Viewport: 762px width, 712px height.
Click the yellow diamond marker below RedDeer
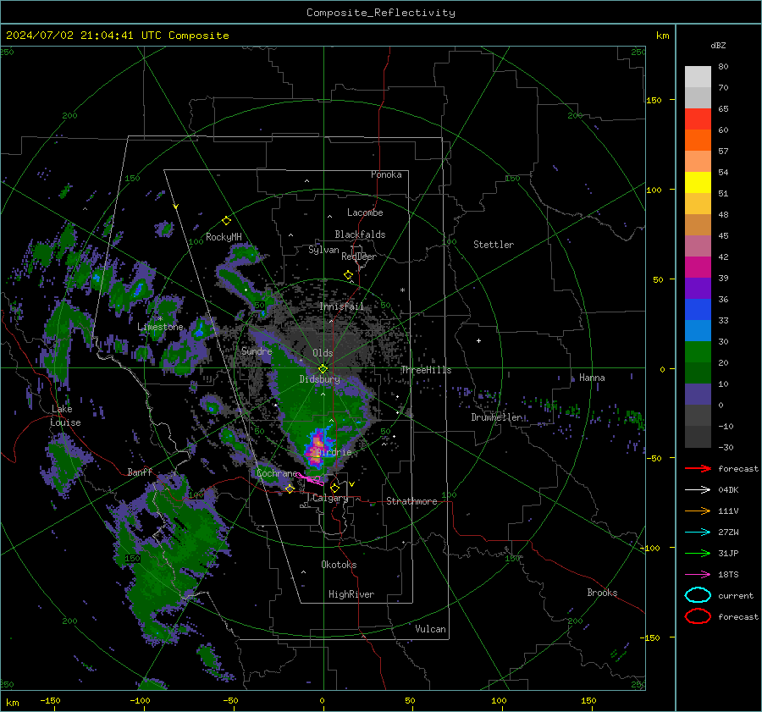(348, 275)
